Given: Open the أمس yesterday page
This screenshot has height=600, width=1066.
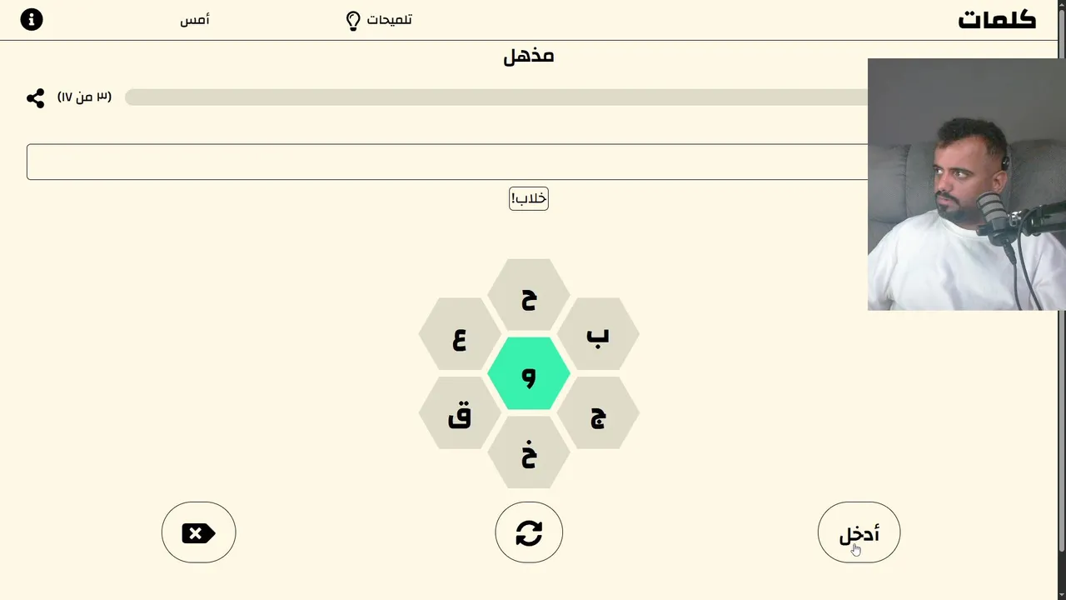Looking at the screenshot, I should point(195,20).
